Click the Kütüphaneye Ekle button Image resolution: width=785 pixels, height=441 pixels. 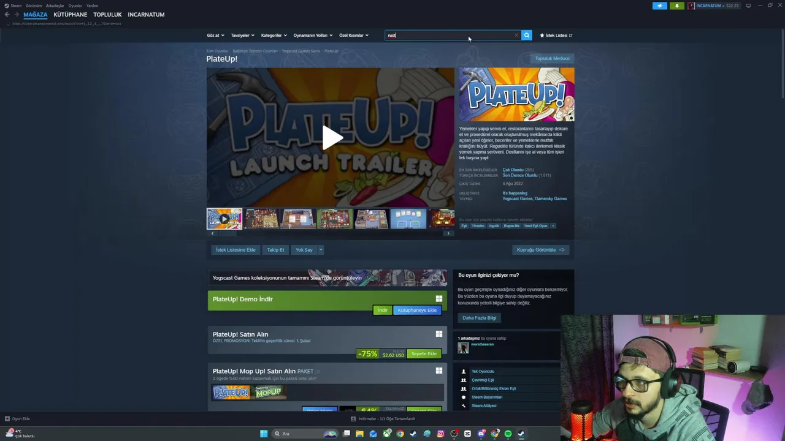pyautogui.click(x=417, y=310)
